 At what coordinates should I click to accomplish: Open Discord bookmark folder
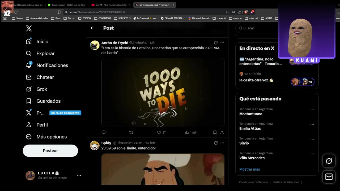pyautogui.click(x=69, y=18)
